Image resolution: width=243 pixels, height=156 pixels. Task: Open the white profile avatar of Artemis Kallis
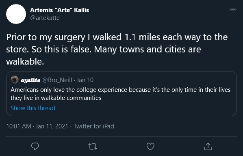16,14
